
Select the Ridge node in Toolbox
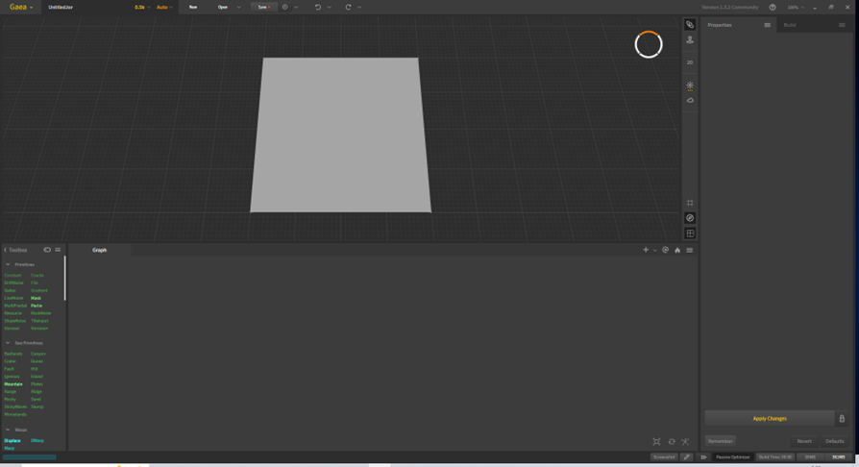click(37, 392)
